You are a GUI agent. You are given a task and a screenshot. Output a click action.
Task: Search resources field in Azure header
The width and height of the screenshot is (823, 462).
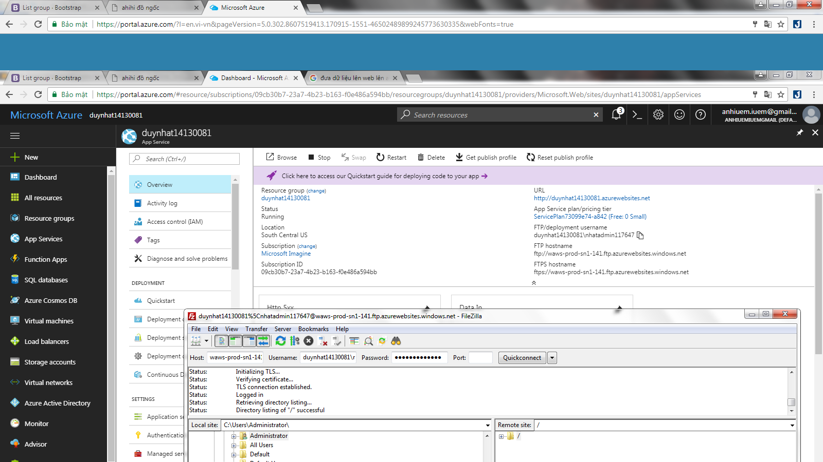pos(499,114)
